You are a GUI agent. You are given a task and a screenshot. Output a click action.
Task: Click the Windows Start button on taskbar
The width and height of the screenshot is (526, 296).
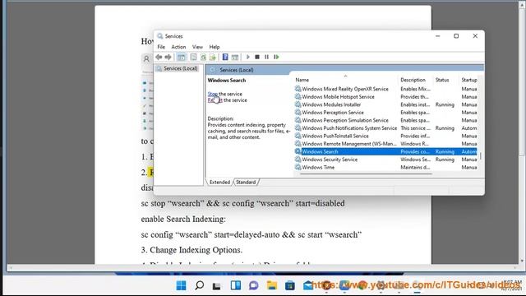click(181, 285)
